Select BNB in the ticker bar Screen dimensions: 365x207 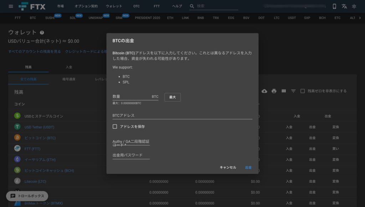(200, 18)
